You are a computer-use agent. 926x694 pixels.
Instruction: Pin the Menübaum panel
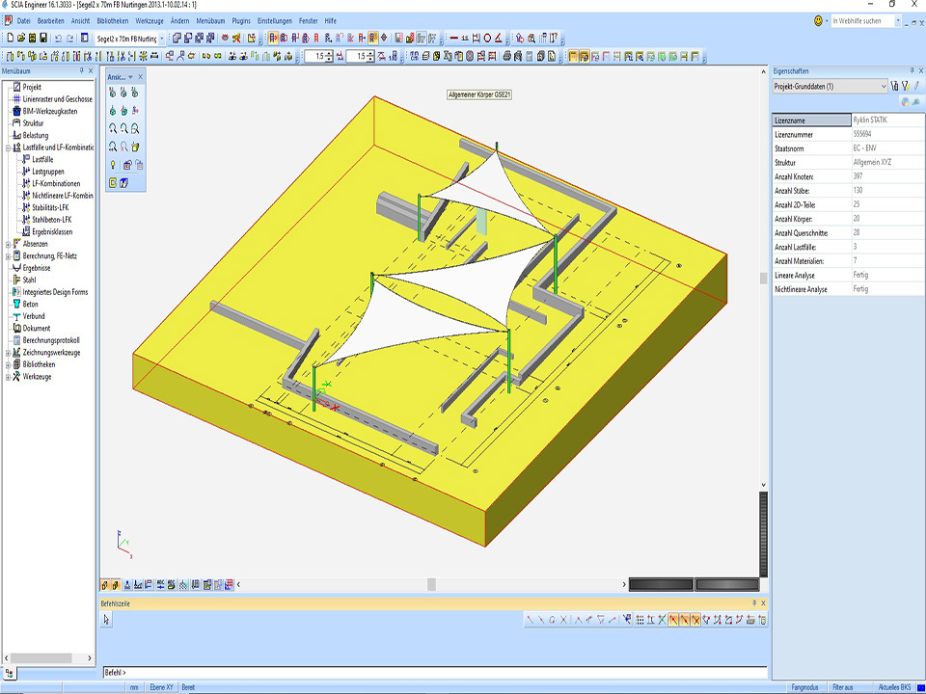pyautogui.click(x=81, y=71)
